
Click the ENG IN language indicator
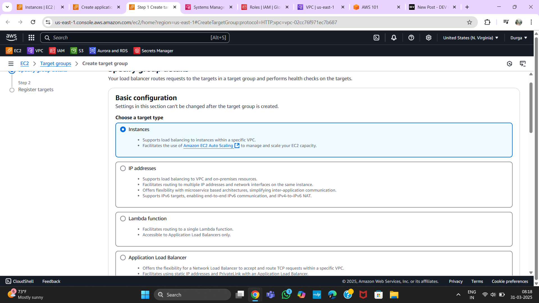472,295
